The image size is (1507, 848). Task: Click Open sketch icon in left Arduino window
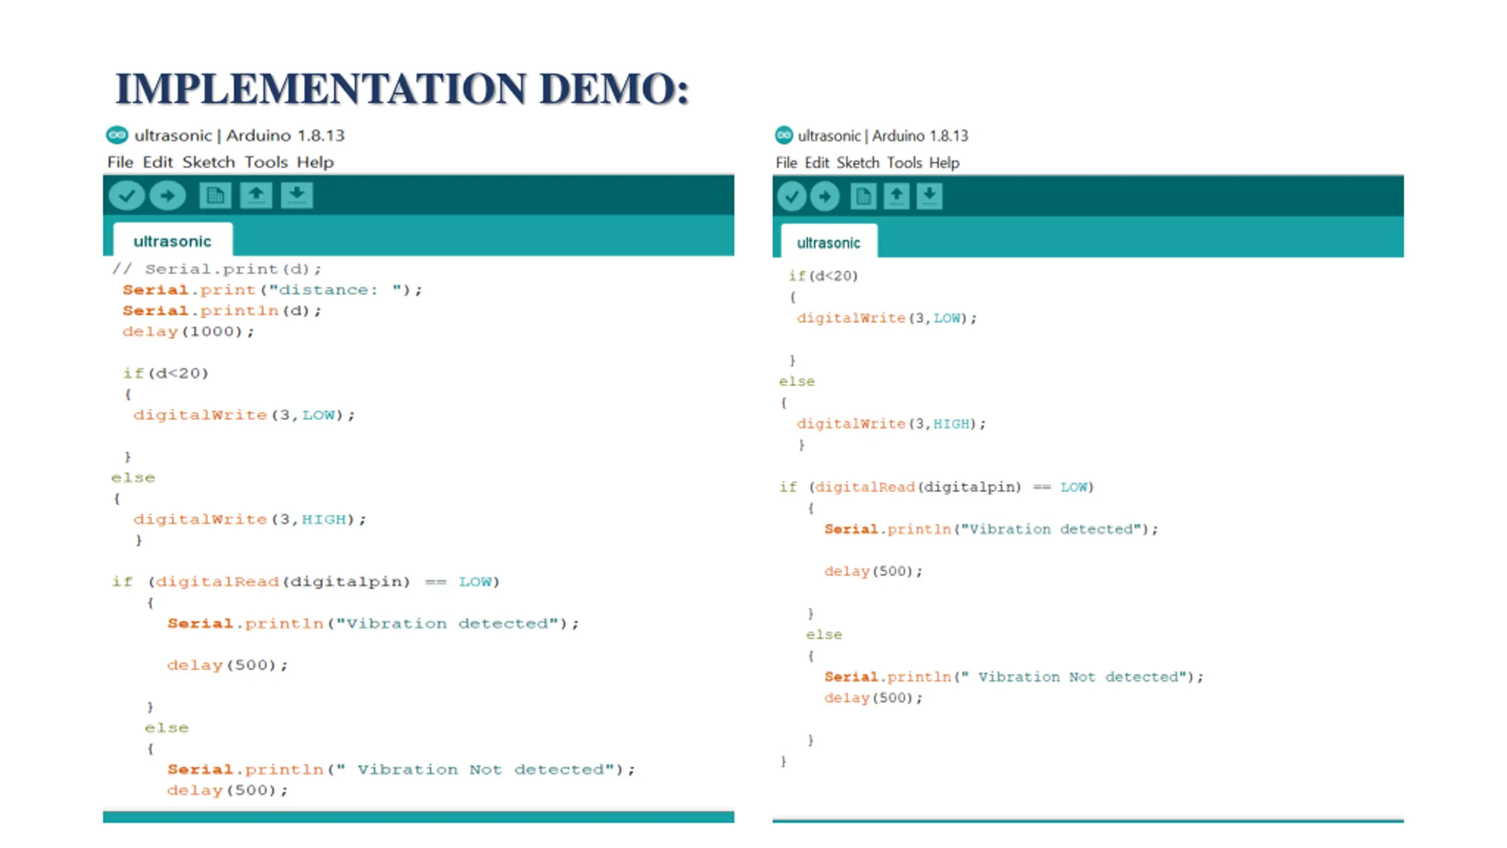256,196
